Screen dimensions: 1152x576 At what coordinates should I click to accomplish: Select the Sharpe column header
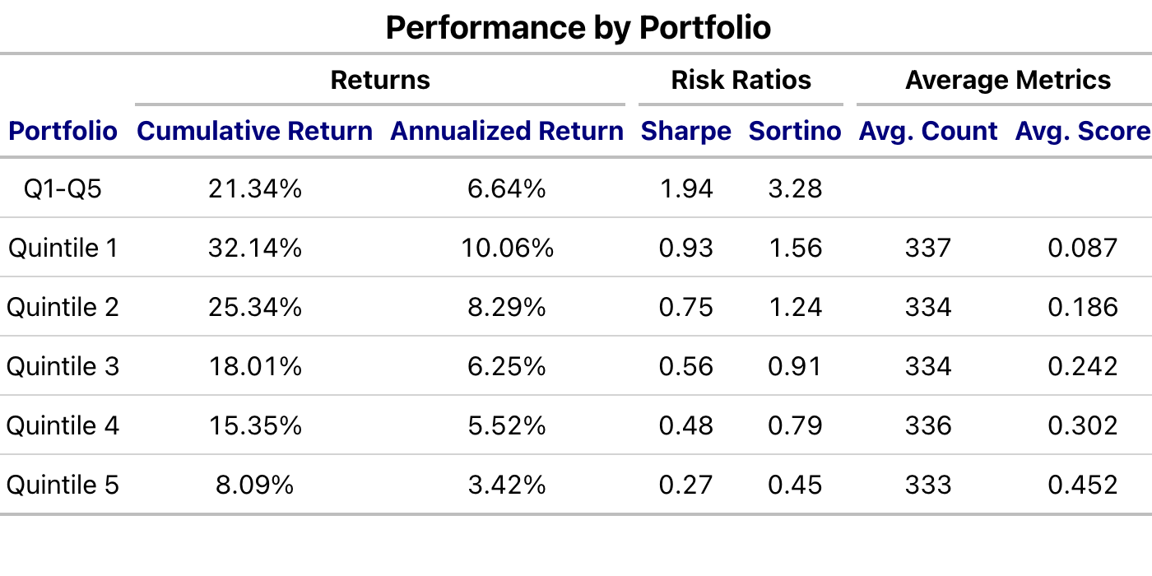pos(685,131)
